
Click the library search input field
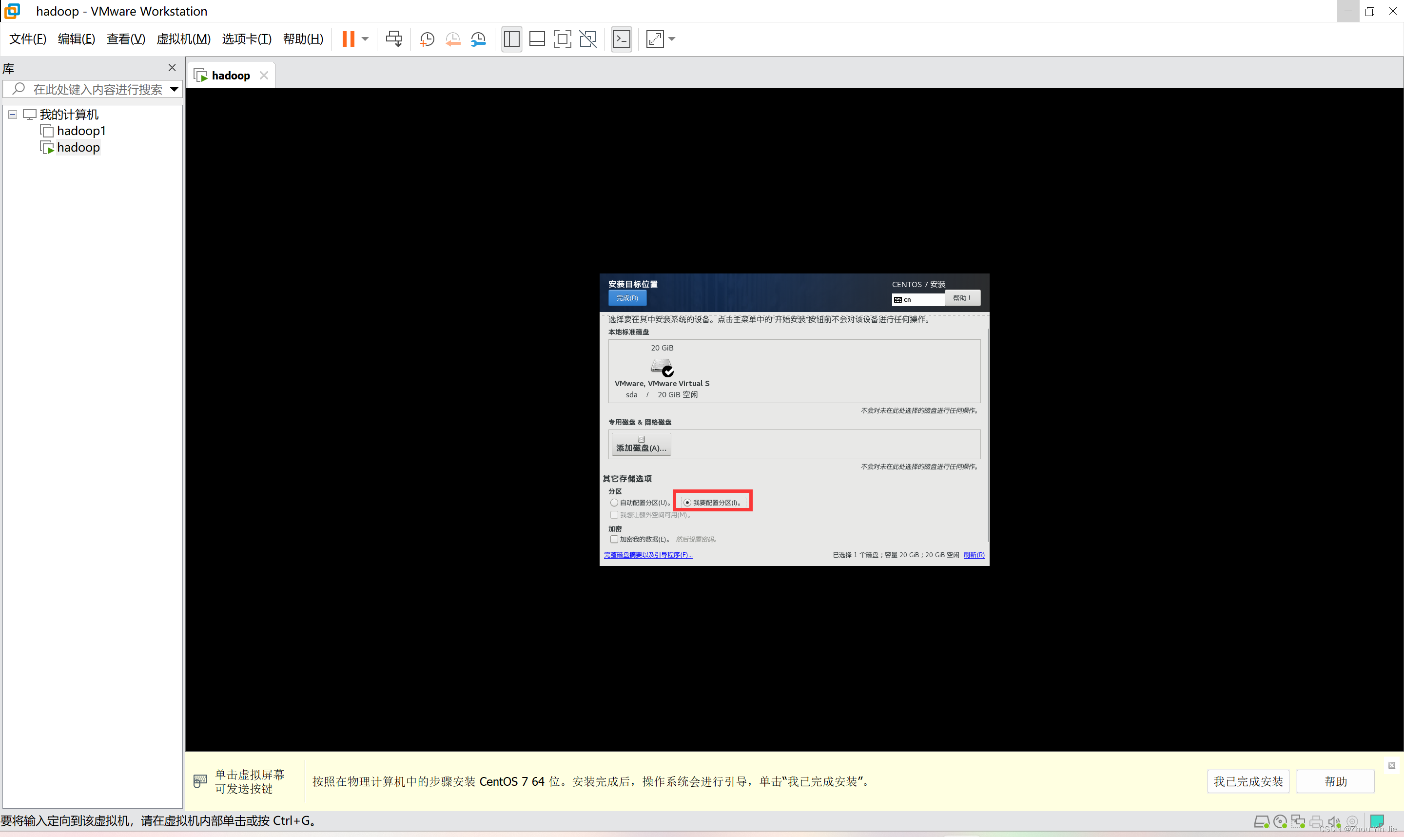pos(97,89)
